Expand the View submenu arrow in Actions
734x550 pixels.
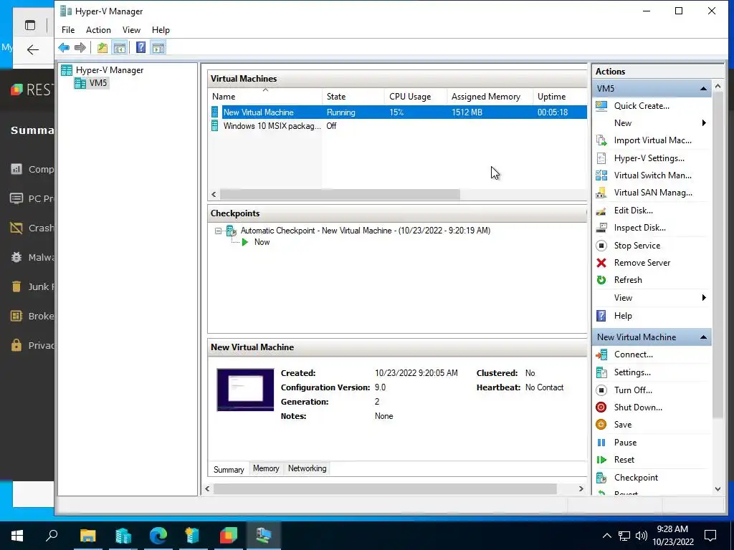(x=704, y=298)
